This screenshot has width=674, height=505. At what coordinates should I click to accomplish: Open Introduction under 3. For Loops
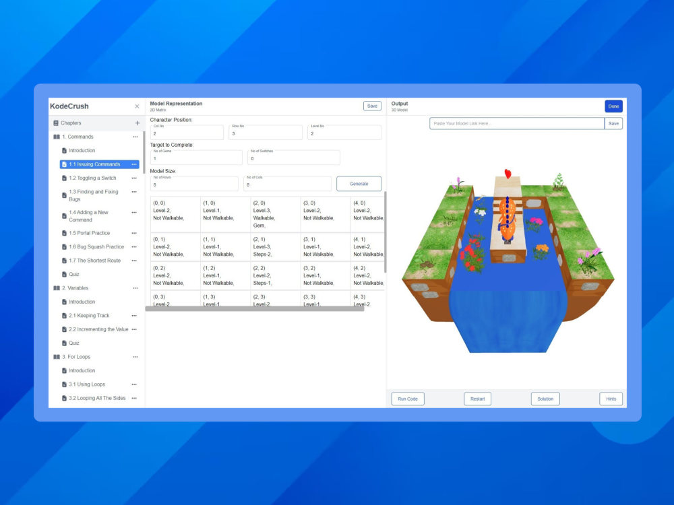point(82,370)
